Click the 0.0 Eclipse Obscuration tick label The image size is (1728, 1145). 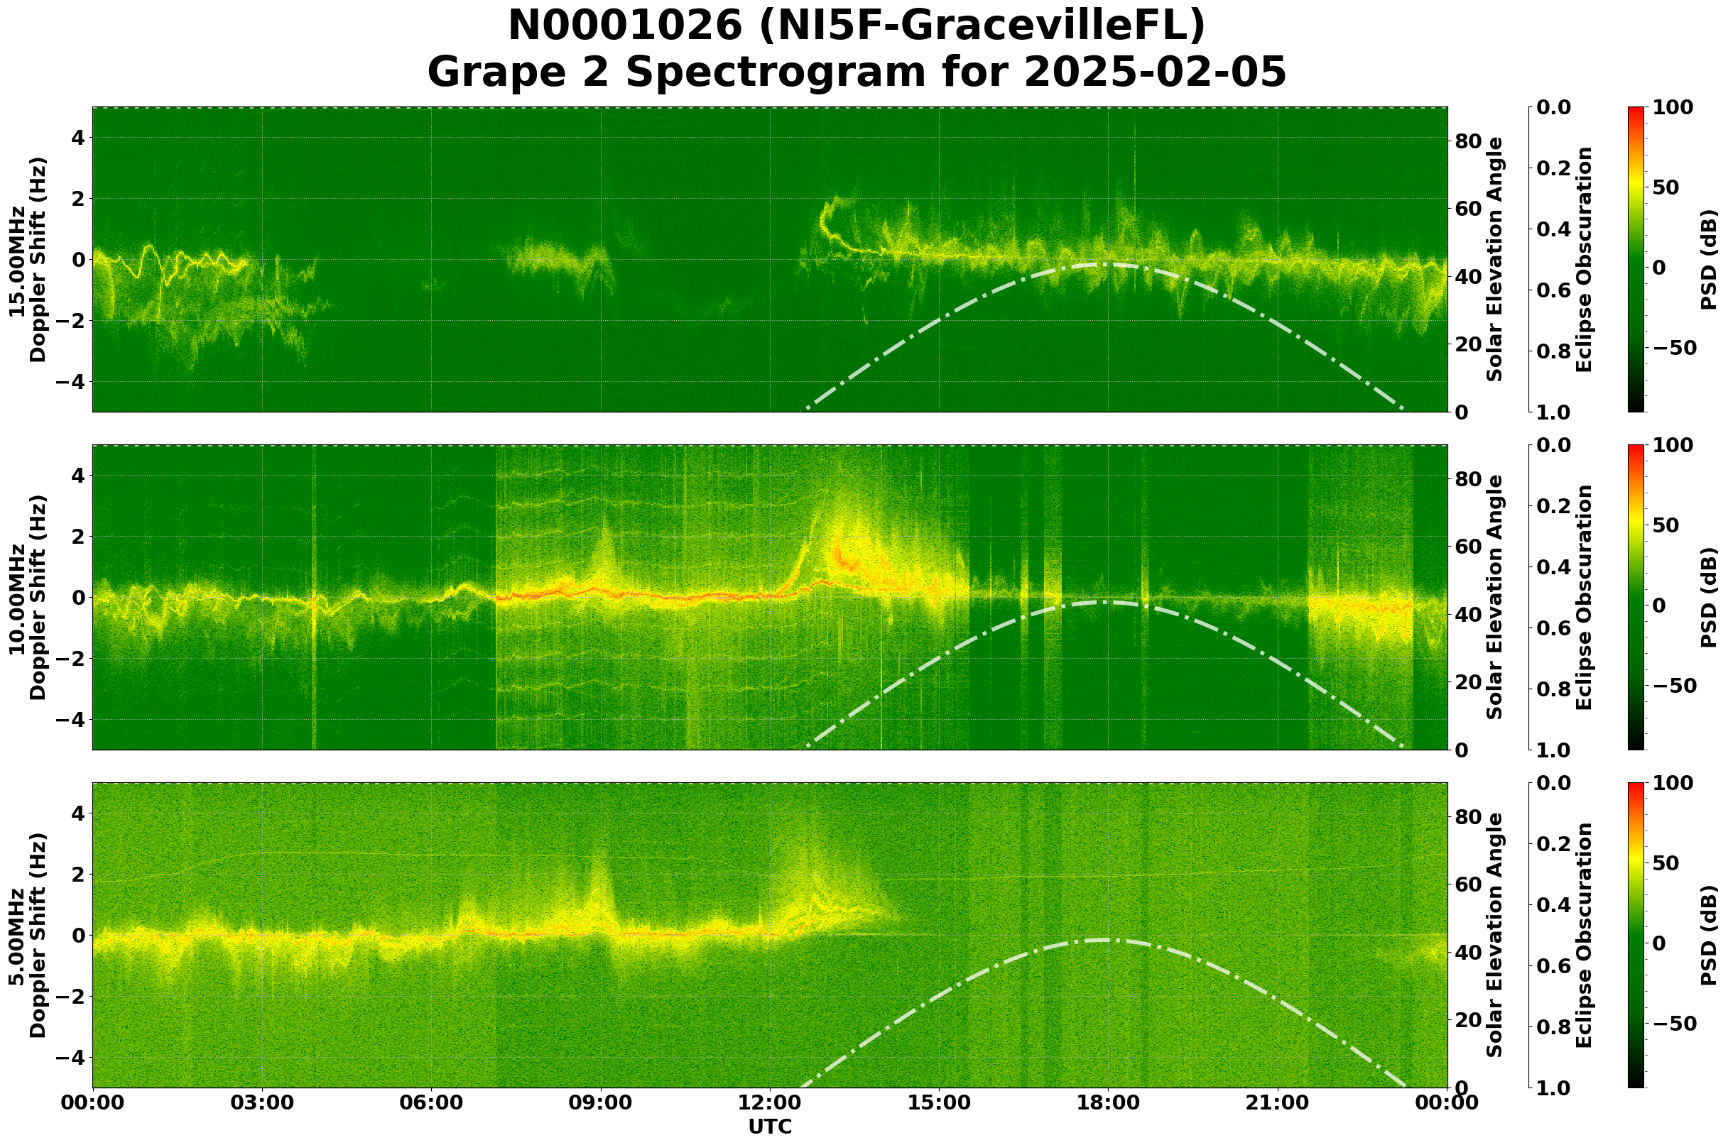tap(1553, 108)
